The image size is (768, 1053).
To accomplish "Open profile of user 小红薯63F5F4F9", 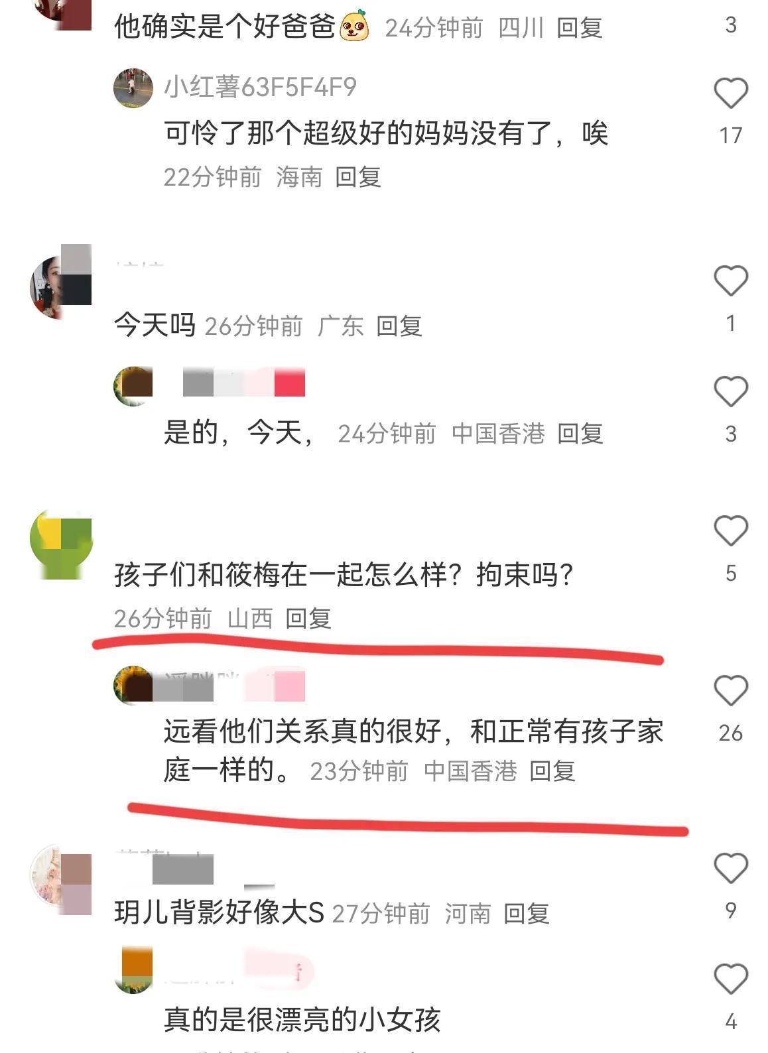I will 260,87.
